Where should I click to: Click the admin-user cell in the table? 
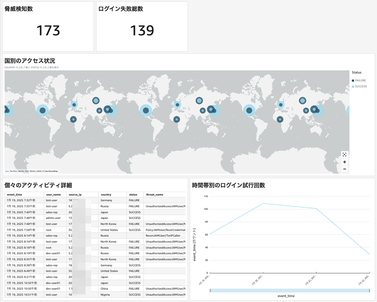point(54,218)
